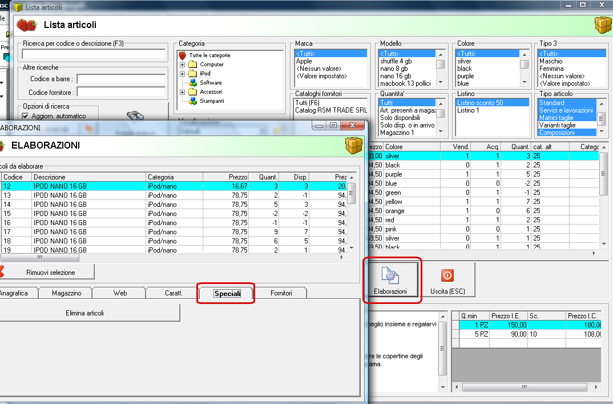Screen dimensions: 613x404
Task: Select Listino sconto 50 price list
Action: point(492,103)
